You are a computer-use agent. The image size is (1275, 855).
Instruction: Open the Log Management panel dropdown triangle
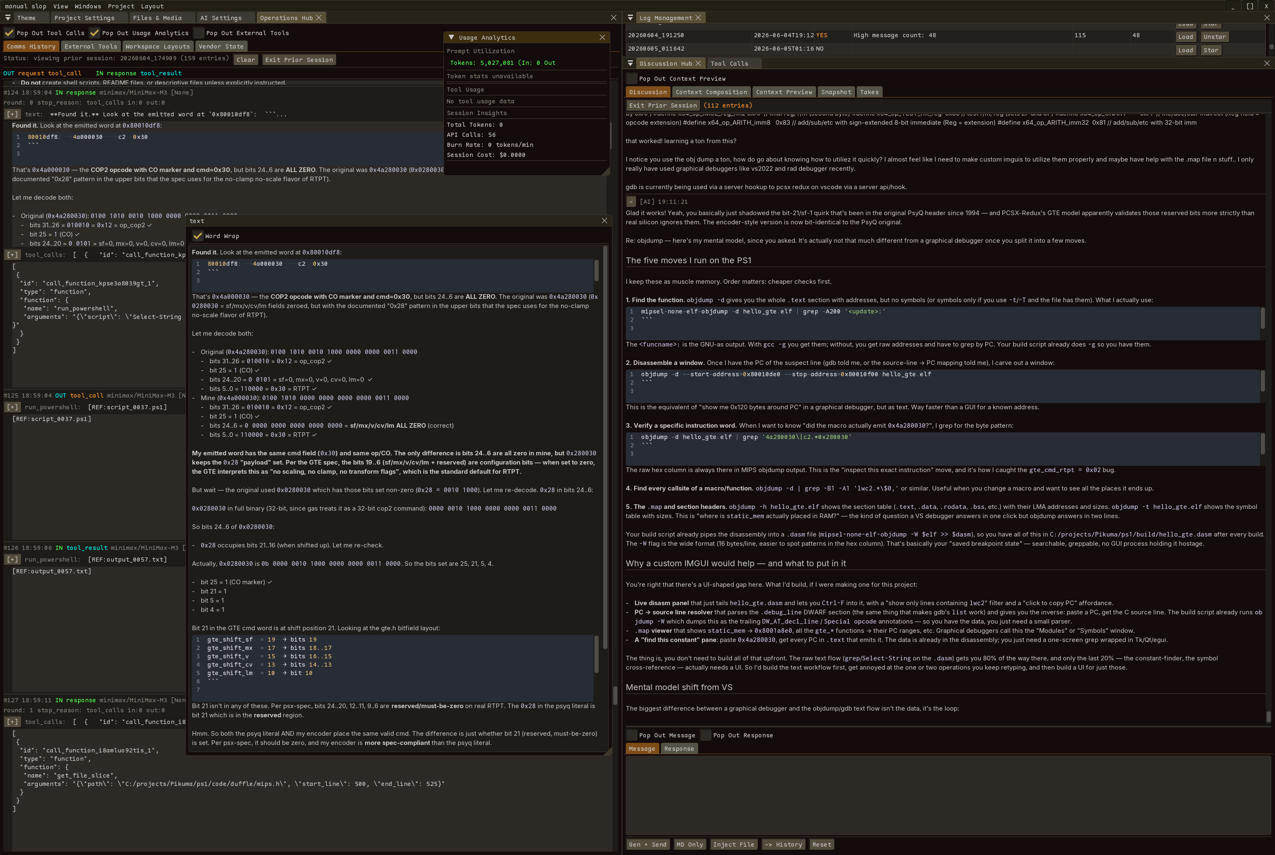(630, 18)
